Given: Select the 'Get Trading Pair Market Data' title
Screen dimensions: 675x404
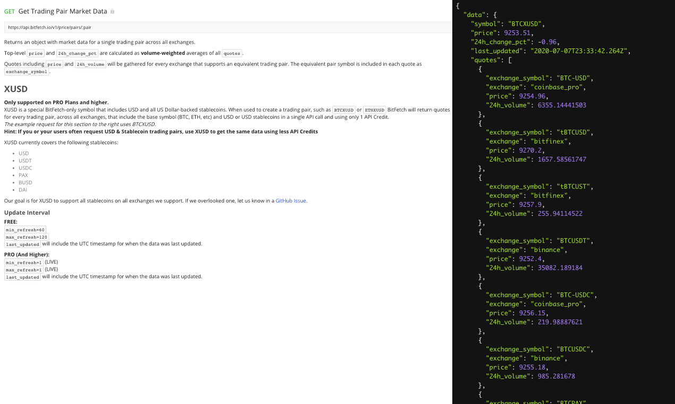Looking at the screenshot, I should pos(63,11).
